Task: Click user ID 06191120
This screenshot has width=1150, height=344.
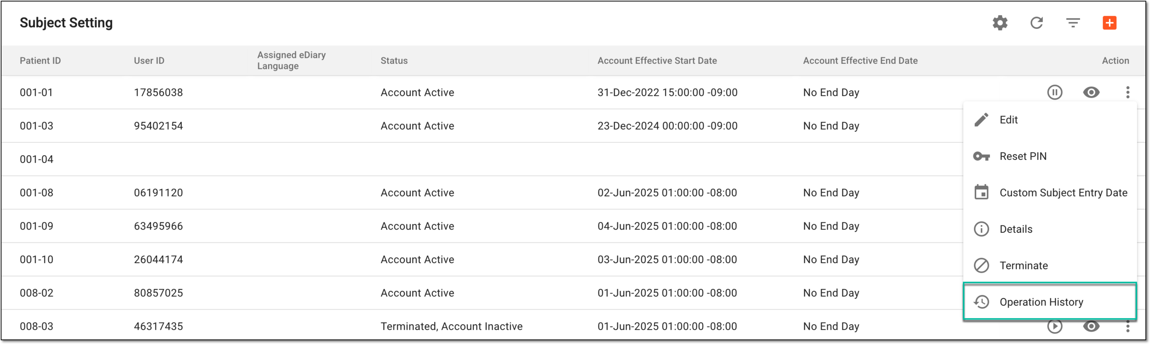Action: click(158, 193)
